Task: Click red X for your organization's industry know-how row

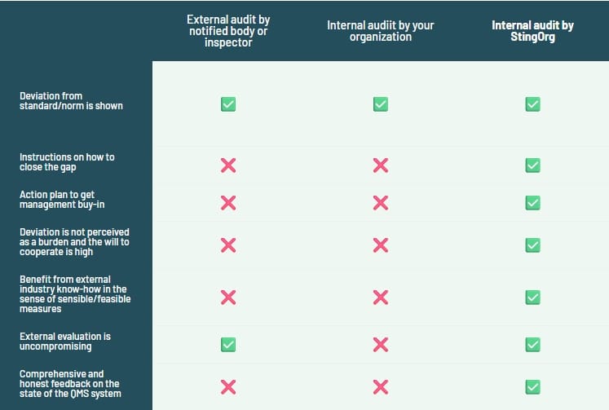Action: [380, 298]
